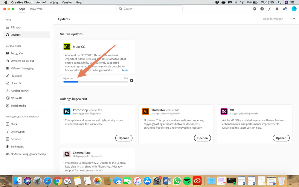
Task: Launch Siri from the Dock
Action: coord(28,180)
